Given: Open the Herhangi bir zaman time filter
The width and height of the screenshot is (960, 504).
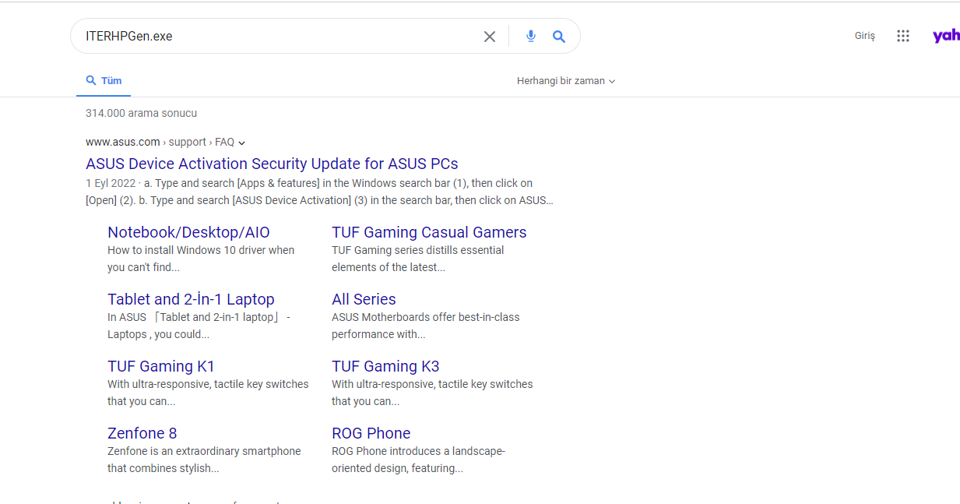Looking at the screenshot, I should click(x=566, y=81).
